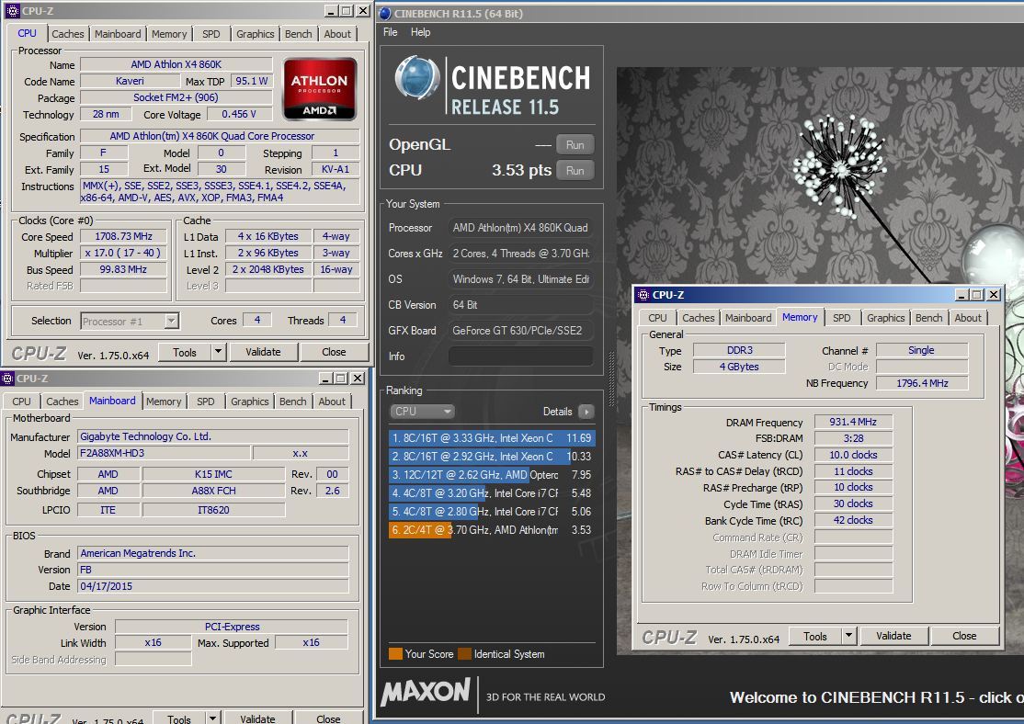Open Caches tab in Mainboard CPU-Z window

pos(62,402)
